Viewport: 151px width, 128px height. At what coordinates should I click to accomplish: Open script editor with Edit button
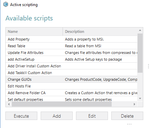click(92, 116)
